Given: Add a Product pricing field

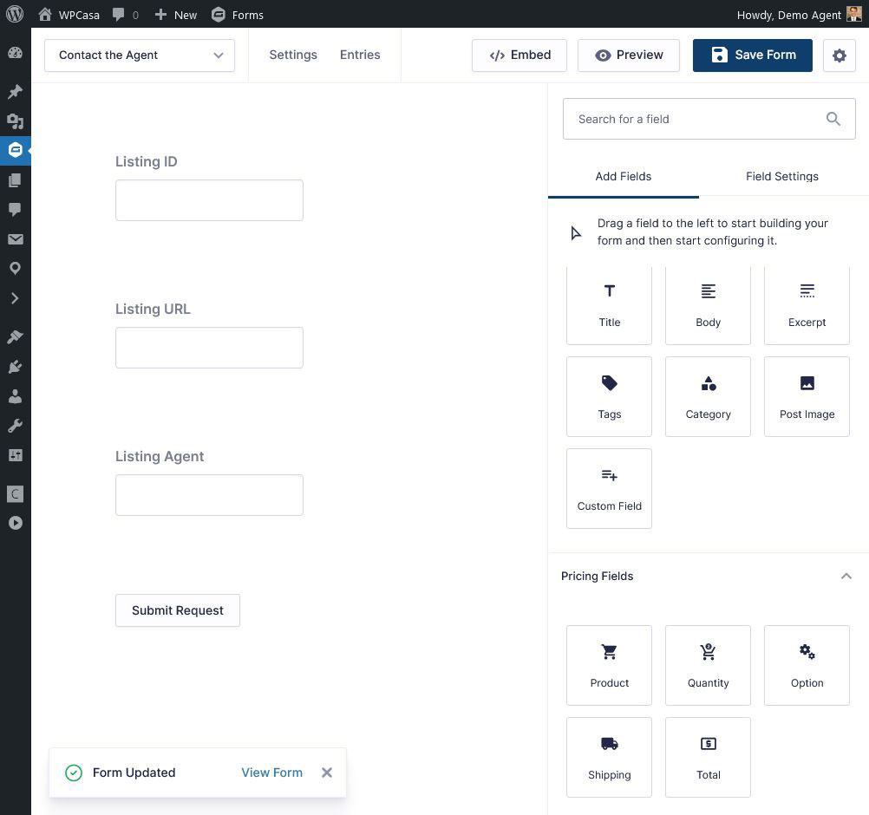Looking at the screenshot, I should coord(609,665).
